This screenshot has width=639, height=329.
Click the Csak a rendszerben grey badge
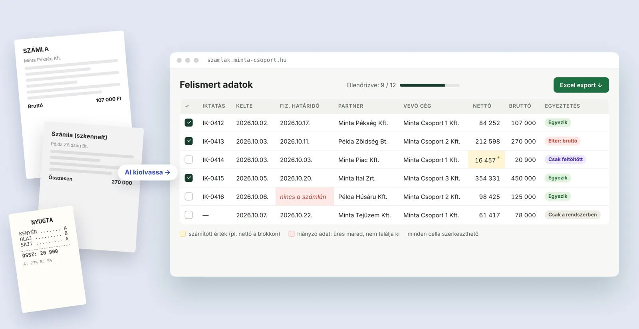click(x=572, y=215)
